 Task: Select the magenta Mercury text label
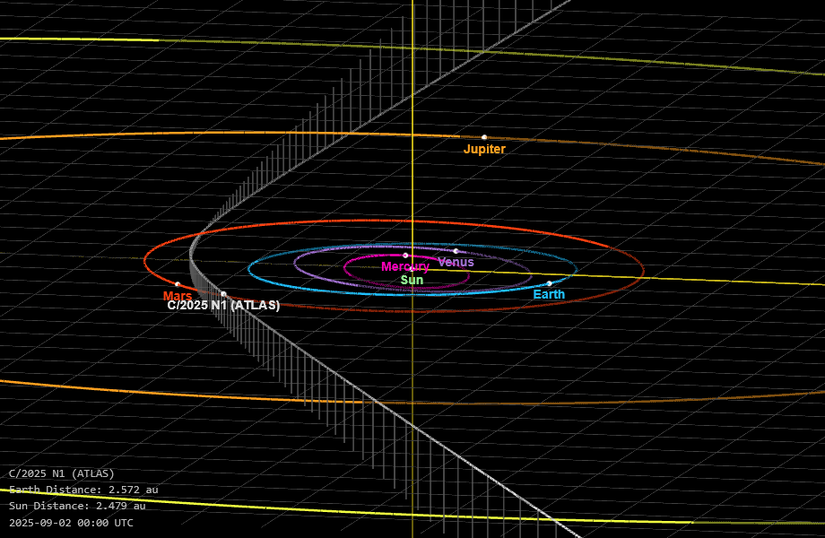[x=405, y=266]
